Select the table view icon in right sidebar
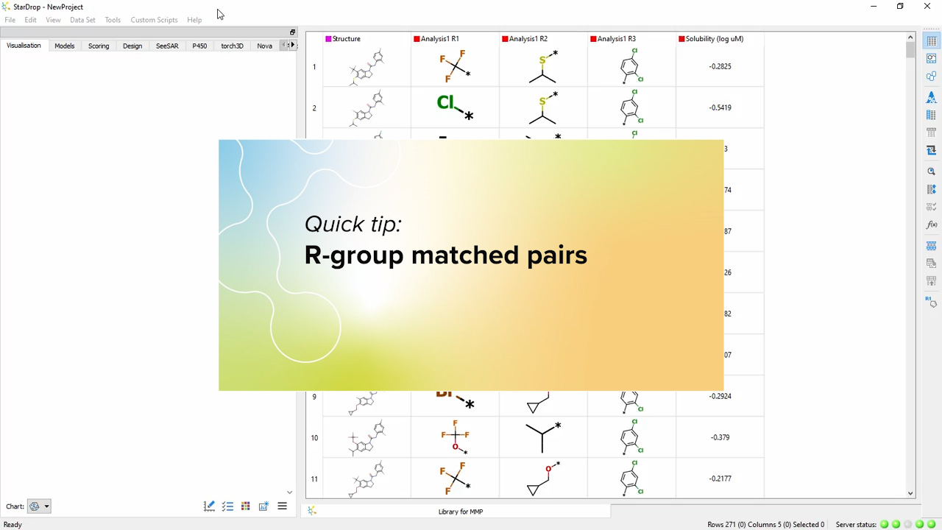Viewport: 942px width, 530px height. [931, 41]
